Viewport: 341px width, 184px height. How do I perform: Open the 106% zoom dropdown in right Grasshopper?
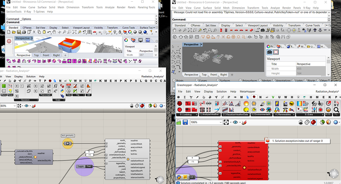[x=221, y=123]
